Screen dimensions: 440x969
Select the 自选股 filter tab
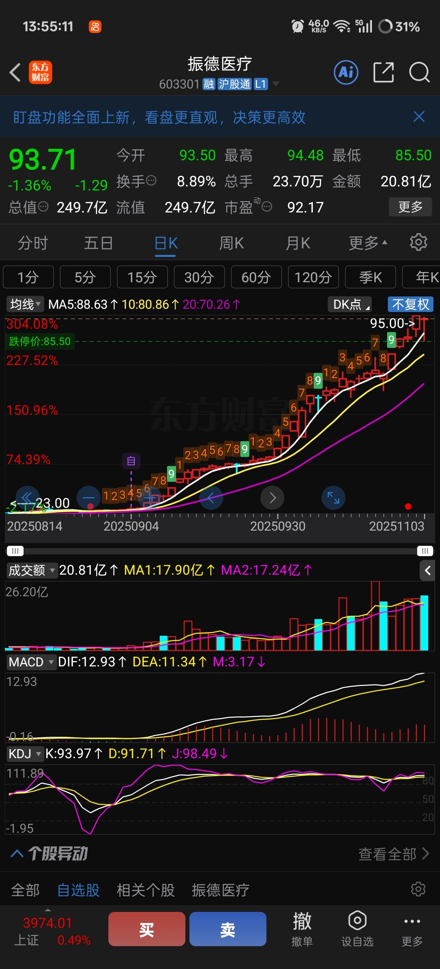click(79, 890)
